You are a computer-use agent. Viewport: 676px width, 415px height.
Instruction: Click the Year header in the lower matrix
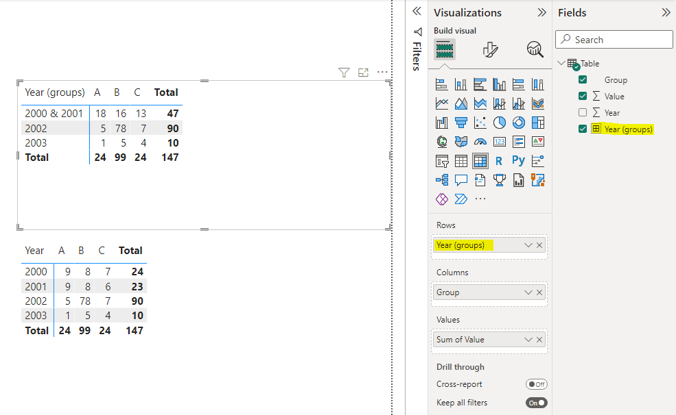(x=34, y=251)
